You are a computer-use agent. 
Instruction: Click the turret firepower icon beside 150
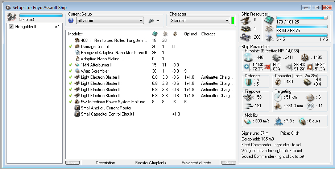click(x=248, y=97)
